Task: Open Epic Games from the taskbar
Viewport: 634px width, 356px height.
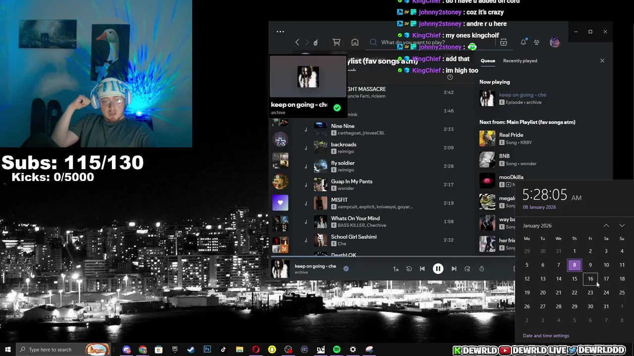Action: (175, 350)
